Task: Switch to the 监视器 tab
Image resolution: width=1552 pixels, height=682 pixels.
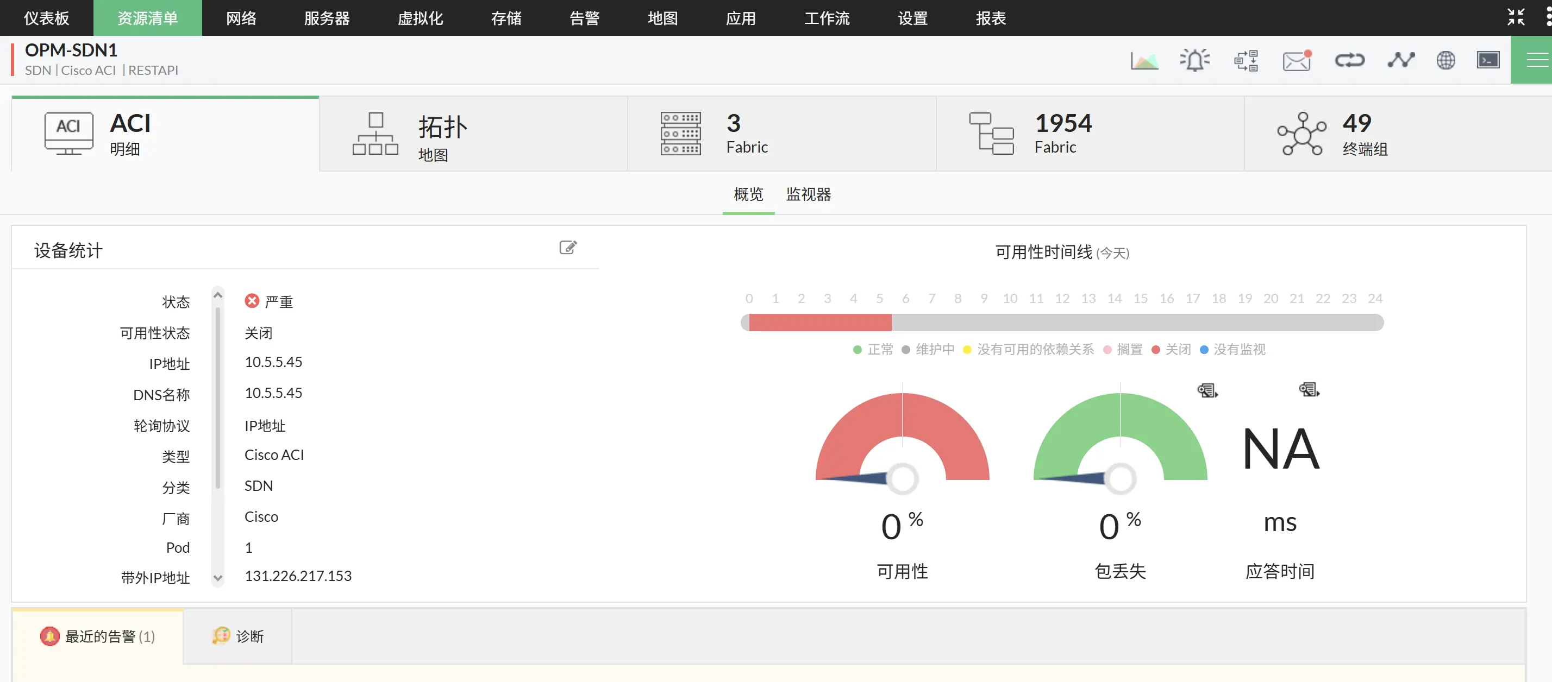Action: pyautogui.click(x=808, y=194)
